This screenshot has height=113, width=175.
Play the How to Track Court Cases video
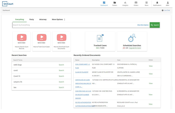[x=42, y=38]
